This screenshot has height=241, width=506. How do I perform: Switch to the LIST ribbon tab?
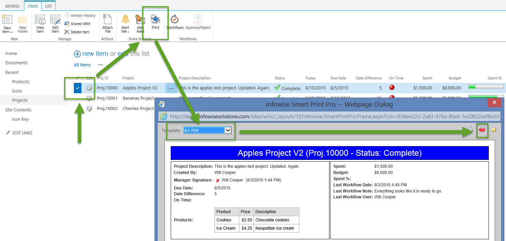[48, 6]
